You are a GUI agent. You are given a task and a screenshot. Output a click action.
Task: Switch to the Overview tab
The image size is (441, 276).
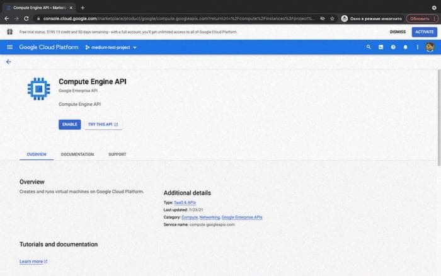coord(37,154)
